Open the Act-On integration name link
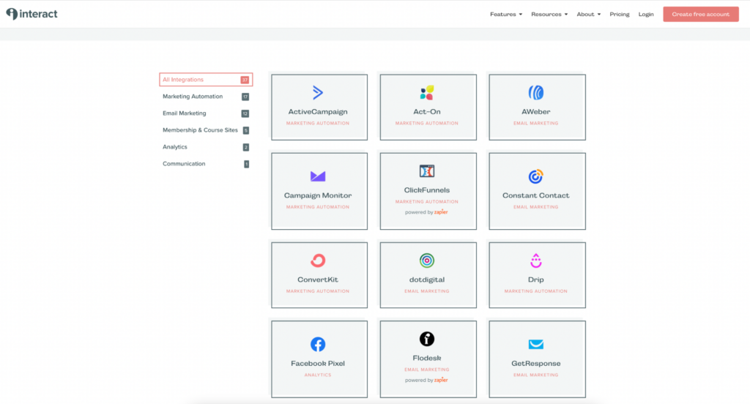750x404 pixels. 427,112
